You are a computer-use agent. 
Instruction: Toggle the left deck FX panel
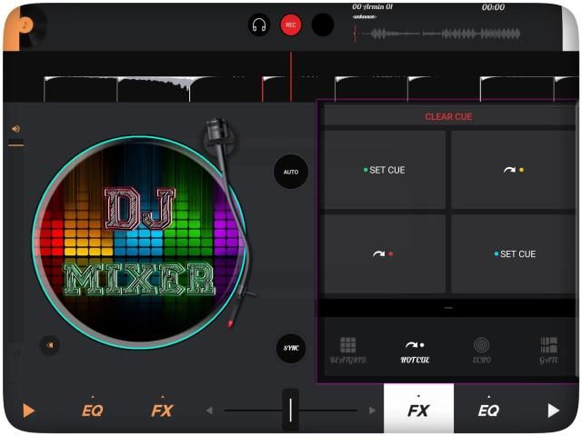(162, 410)
